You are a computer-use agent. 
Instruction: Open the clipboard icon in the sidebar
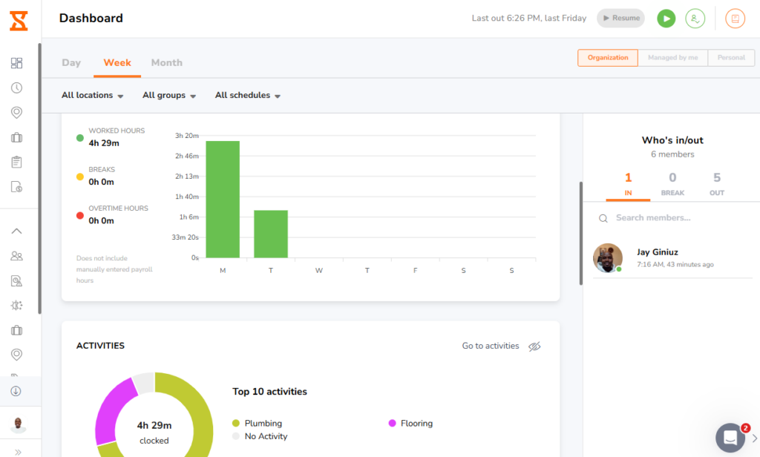16,162
